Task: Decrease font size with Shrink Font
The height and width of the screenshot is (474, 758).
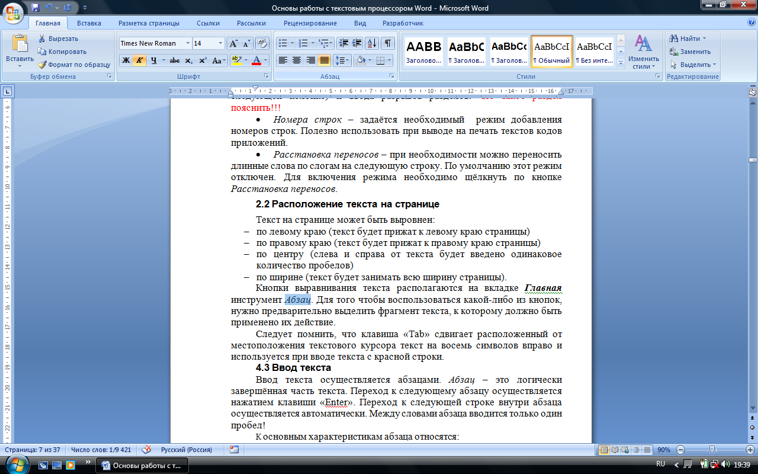Action: (247, 43)
